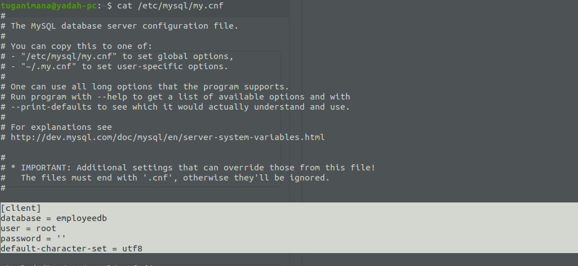The height and width of the screenshot is (266, 578).
Task: Click the 'One can use all long options' line
Action: pos(149,87)
